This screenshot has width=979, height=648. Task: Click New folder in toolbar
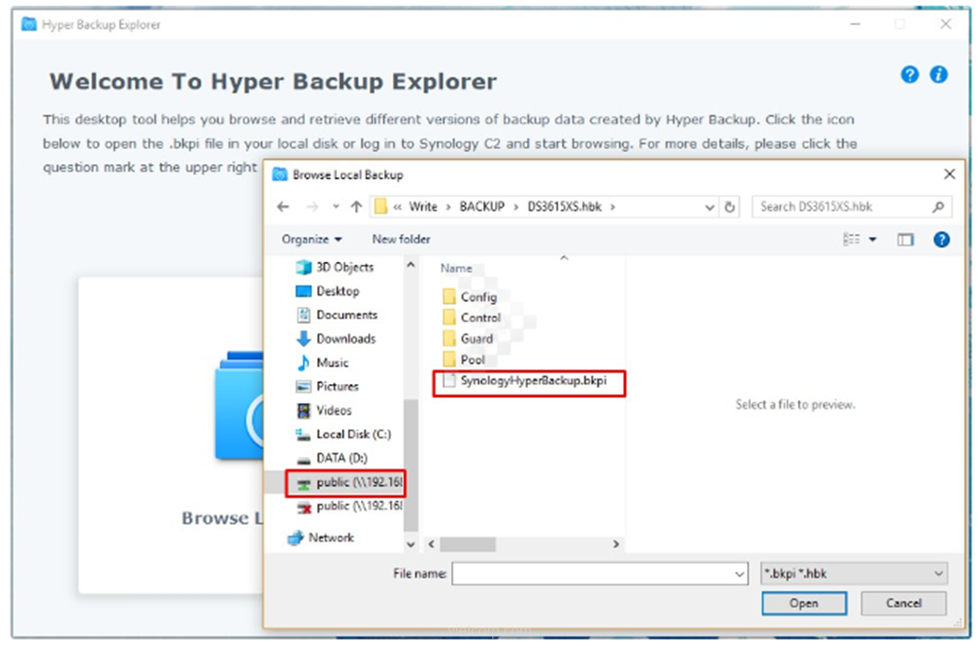(x=401, y=240)
